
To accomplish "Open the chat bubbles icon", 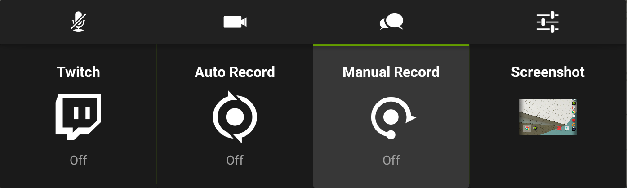I will coord(391,22).
